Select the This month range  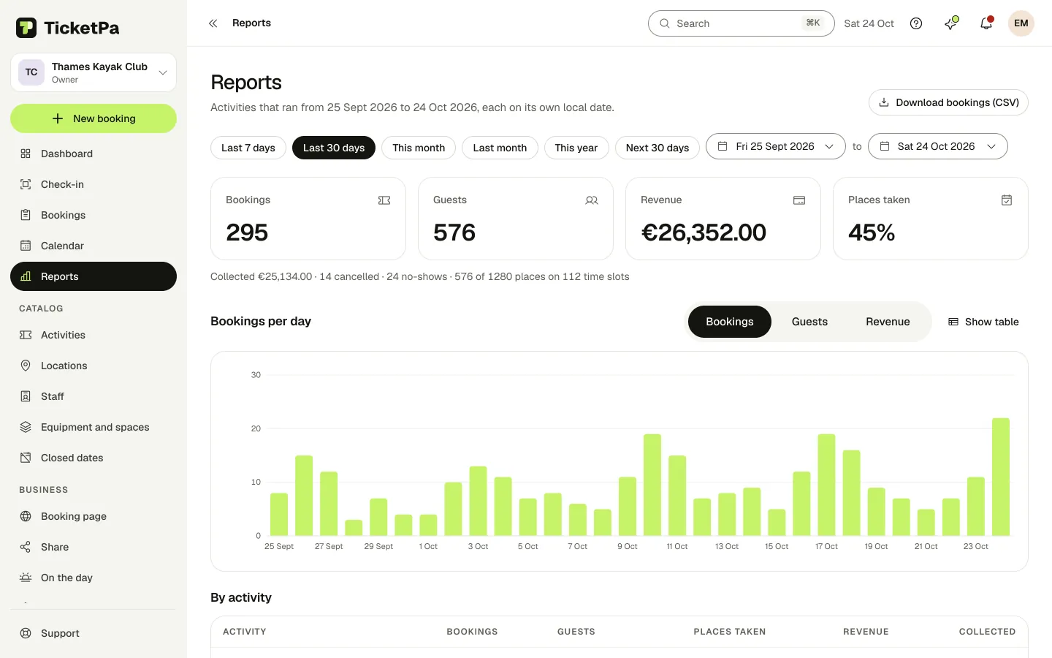tap(419, 148)
